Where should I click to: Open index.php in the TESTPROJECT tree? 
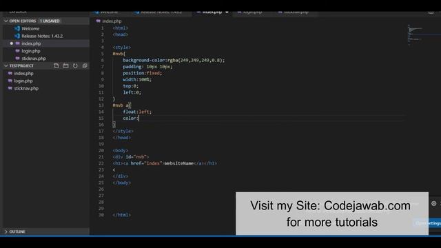point(23,73)
